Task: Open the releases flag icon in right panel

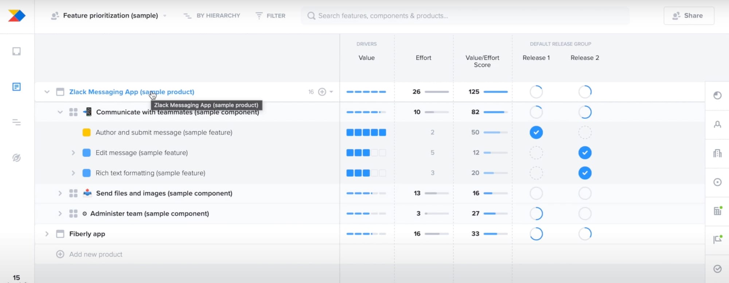Action: pyautogui.click(x=717, y=239)
